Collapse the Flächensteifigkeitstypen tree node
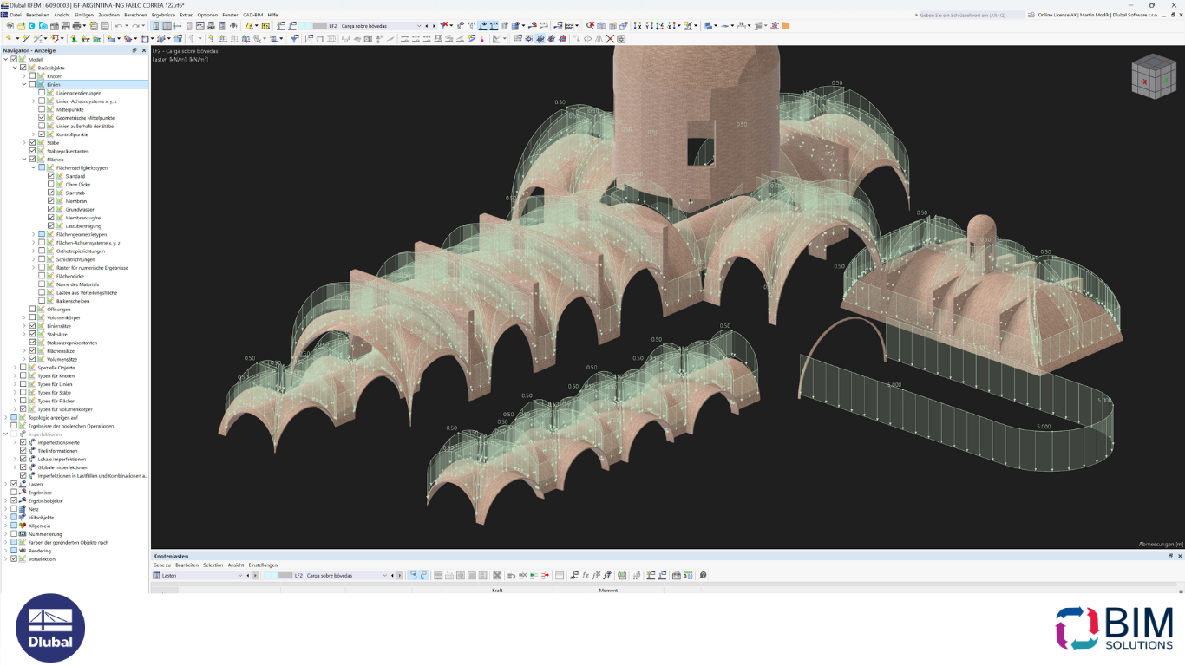Screen dimensions: 1185x666 (x=33, y=167)
